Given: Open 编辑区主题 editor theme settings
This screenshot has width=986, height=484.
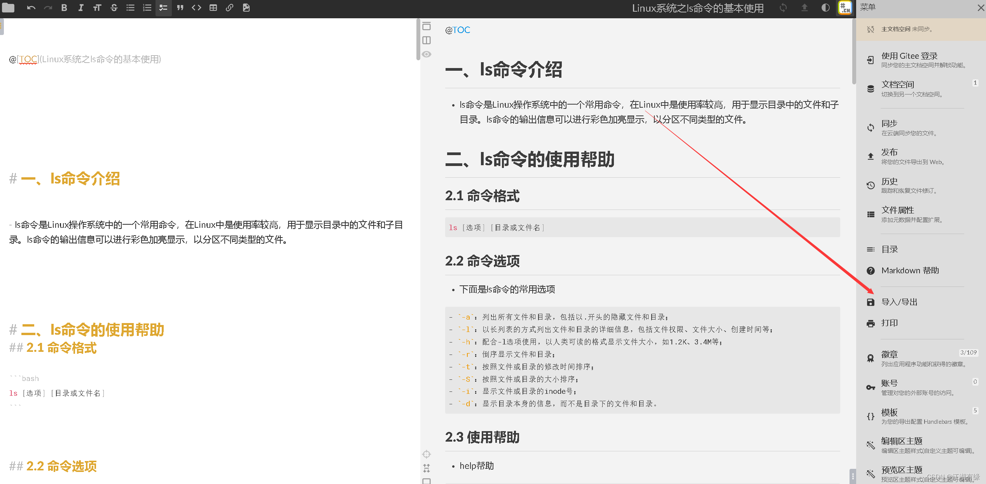Looking at the screenshot, I should click(921, 445).
